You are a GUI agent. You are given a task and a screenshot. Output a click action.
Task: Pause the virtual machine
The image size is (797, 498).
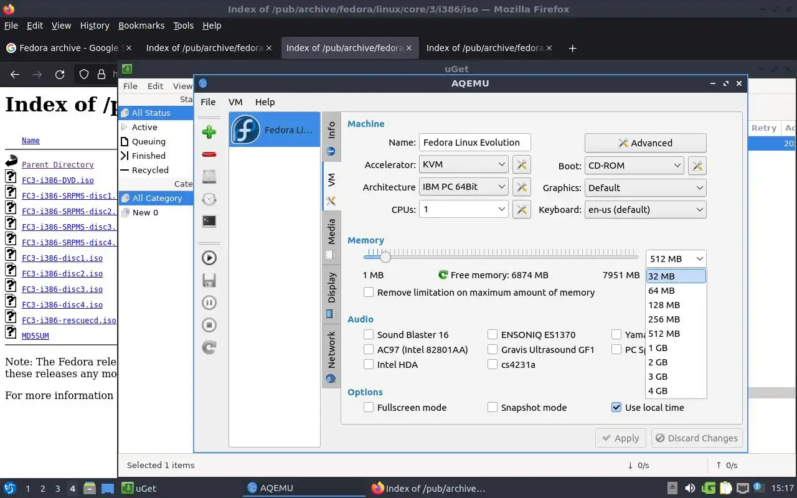tap(209, 303)
